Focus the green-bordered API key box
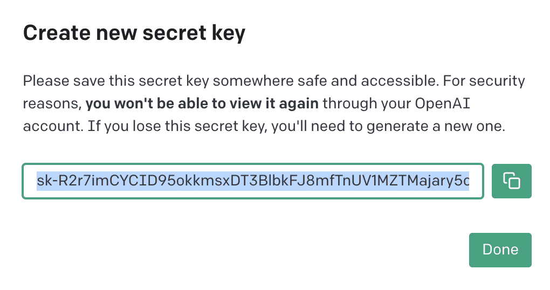The image size is (550, 290). pyautogui.click(x=253, y=181)
